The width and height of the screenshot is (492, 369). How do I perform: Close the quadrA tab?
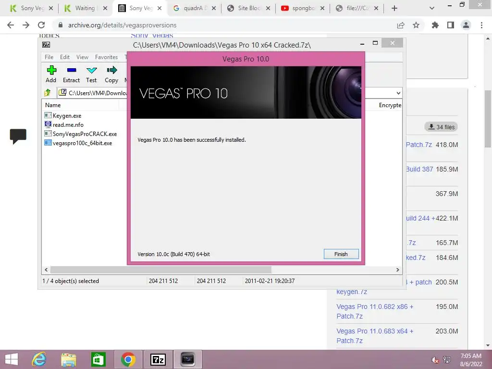point(214,8)
